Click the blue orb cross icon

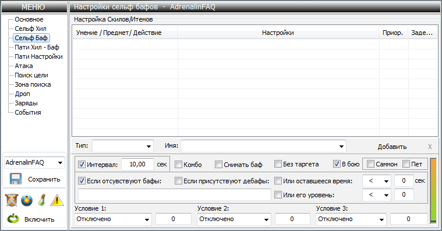27,201
